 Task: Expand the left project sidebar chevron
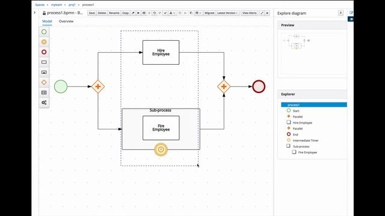[x=35, y=13]
